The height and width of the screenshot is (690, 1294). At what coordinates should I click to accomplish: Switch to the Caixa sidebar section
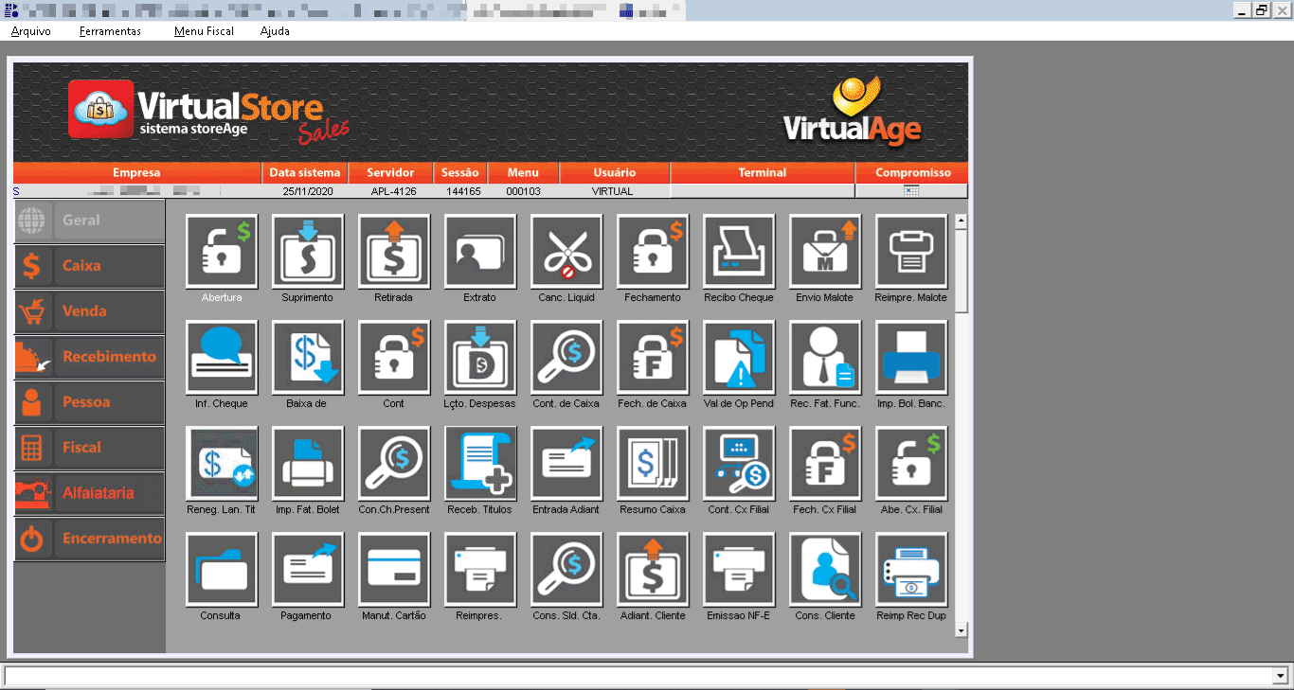tap(89, 266)
